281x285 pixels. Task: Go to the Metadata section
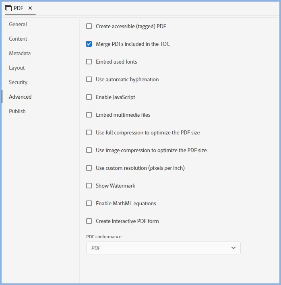pyautogui.click(x=20, y=54)
